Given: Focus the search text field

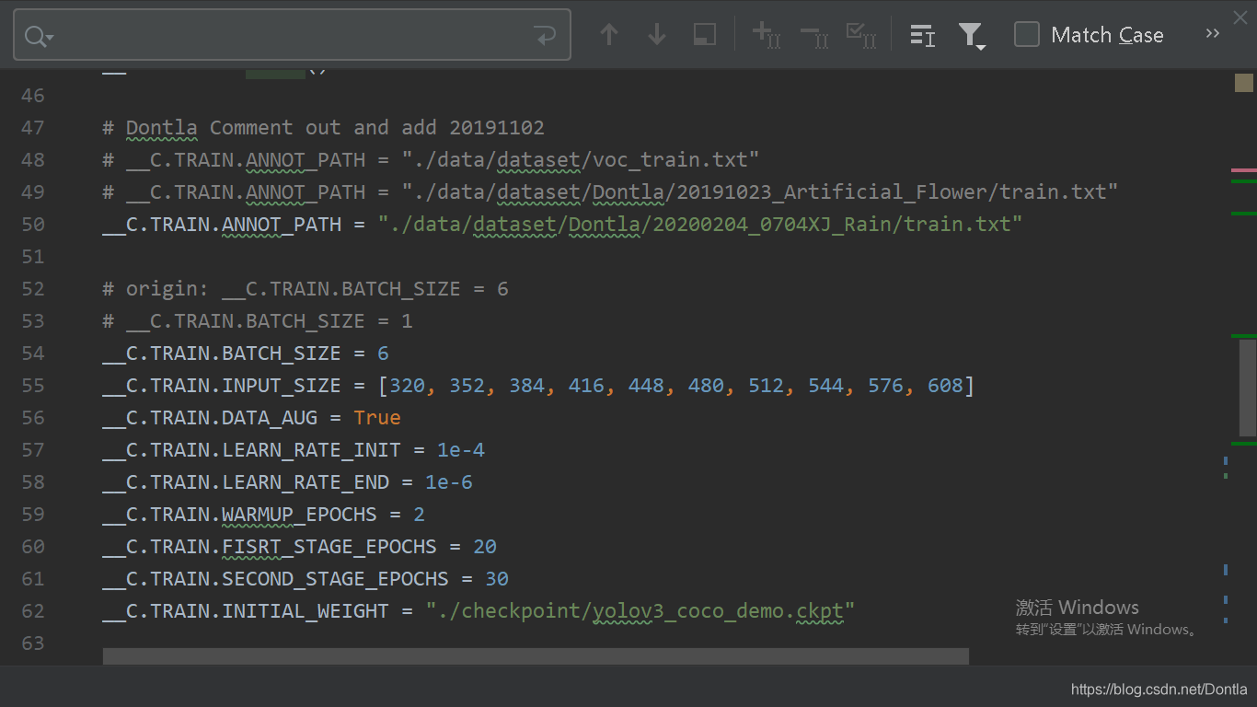Looking at the screenshot, I should point(292,35).
